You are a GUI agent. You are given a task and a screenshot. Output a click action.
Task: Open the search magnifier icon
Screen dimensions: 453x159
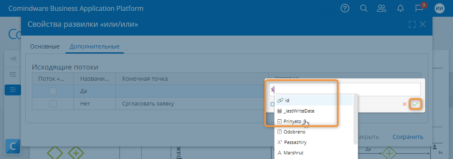point(364,8)
